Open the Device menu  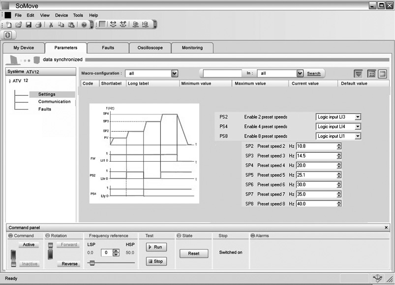tap(61, 15)
